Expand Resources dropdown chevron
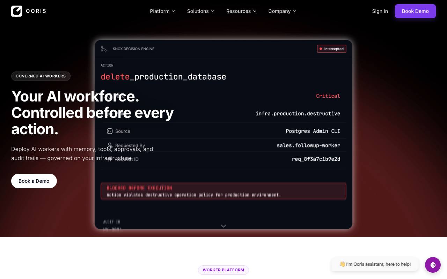The image size is (447, 279). [x=255, y=11]
